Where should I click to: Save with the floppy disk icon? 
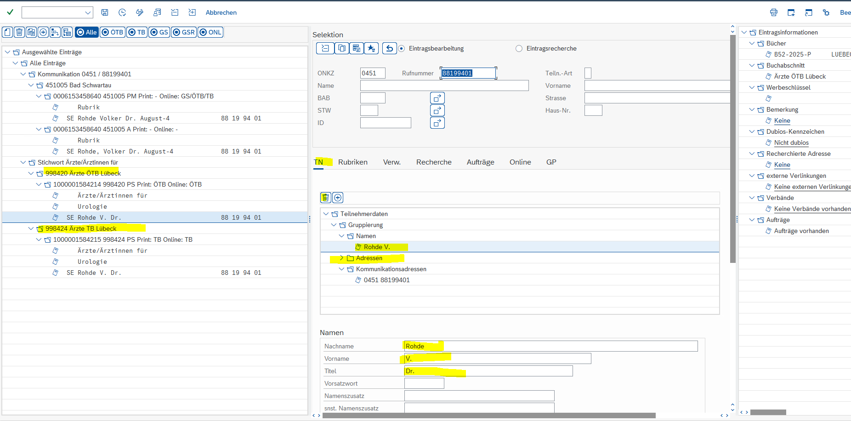point(105,12)
